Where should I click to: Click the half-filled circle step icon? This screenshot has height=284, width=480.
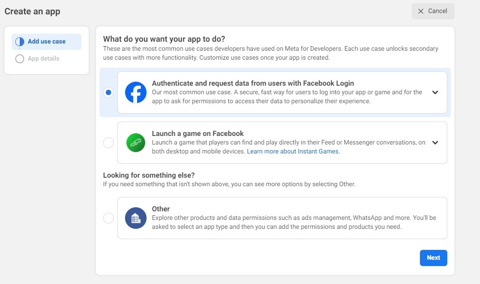tap(20, 41)
